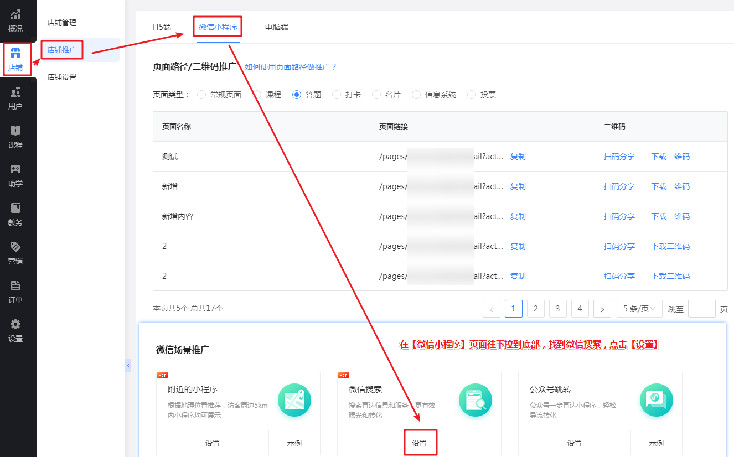The width and height of the screenshot is (734, 457).
Task: Go to page 1 in pagination
Action: (514, 309)
